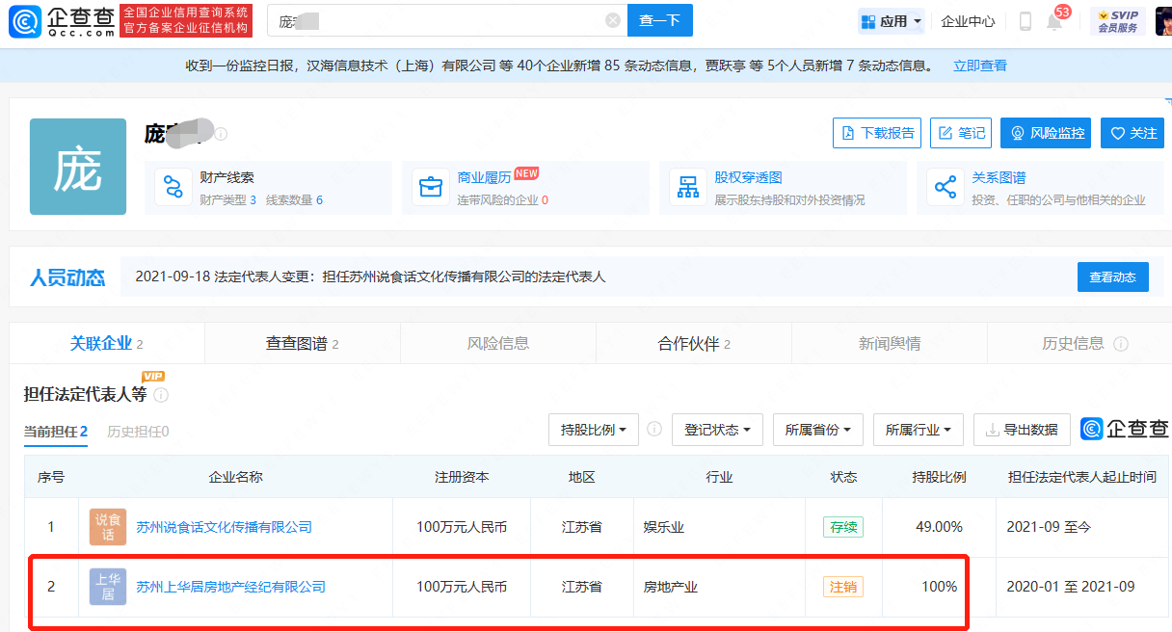Viewport: 1172px width, 632px height.
Task: Open 苏州上华居房地产经纪有限公司 company link
Action: click(x=230, y=587)
